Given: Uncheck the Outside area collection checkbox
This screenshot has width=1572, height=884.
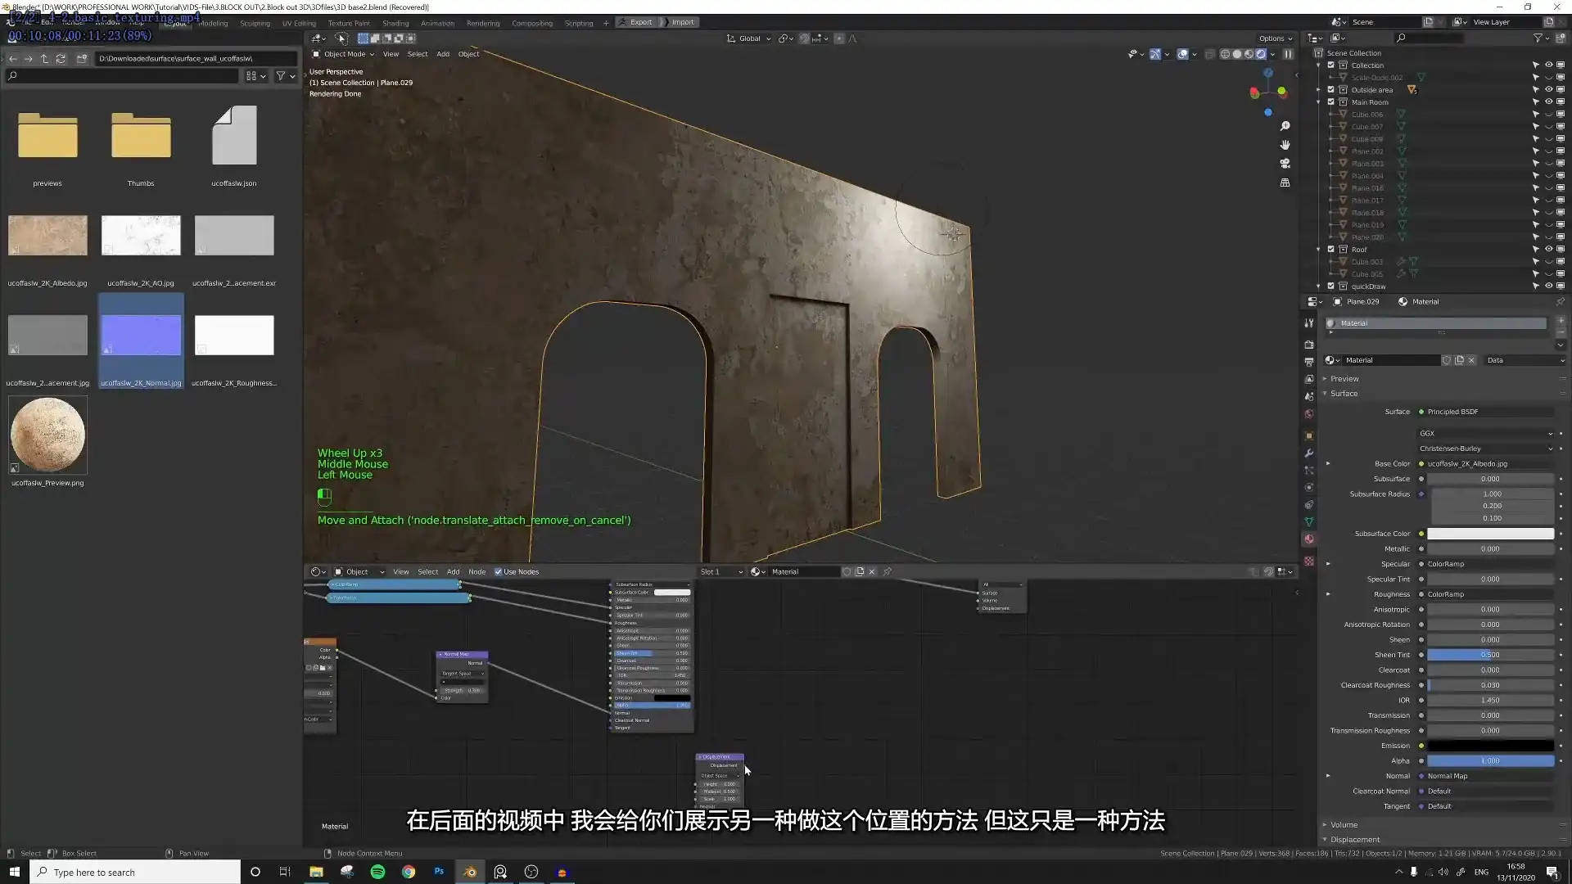Looking at the screenshot, I should (1330, 90).
